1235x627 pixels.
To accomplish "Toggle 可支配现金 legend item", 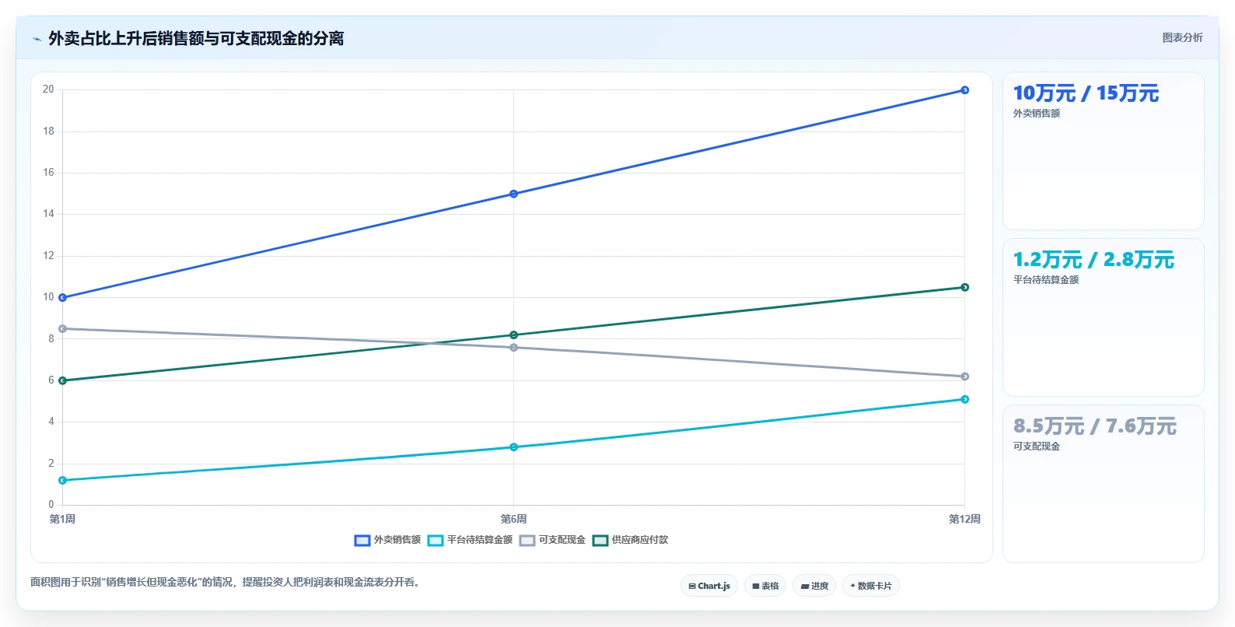I will [552, 540].
